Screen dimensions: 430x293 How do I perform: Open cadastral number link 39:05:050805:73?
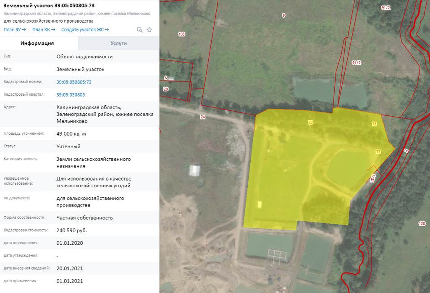(74, 82)
